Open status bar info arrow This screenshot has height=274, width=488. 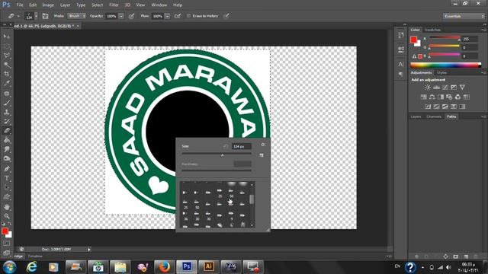89,249
